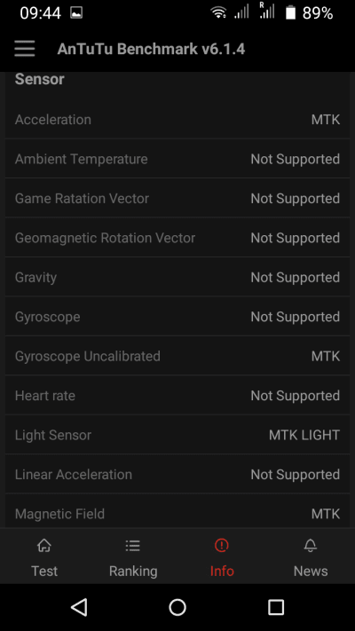This screenshot has height=631, width=355.
Task: Tap the image notification icon
Action: click(x=76, y=13)
